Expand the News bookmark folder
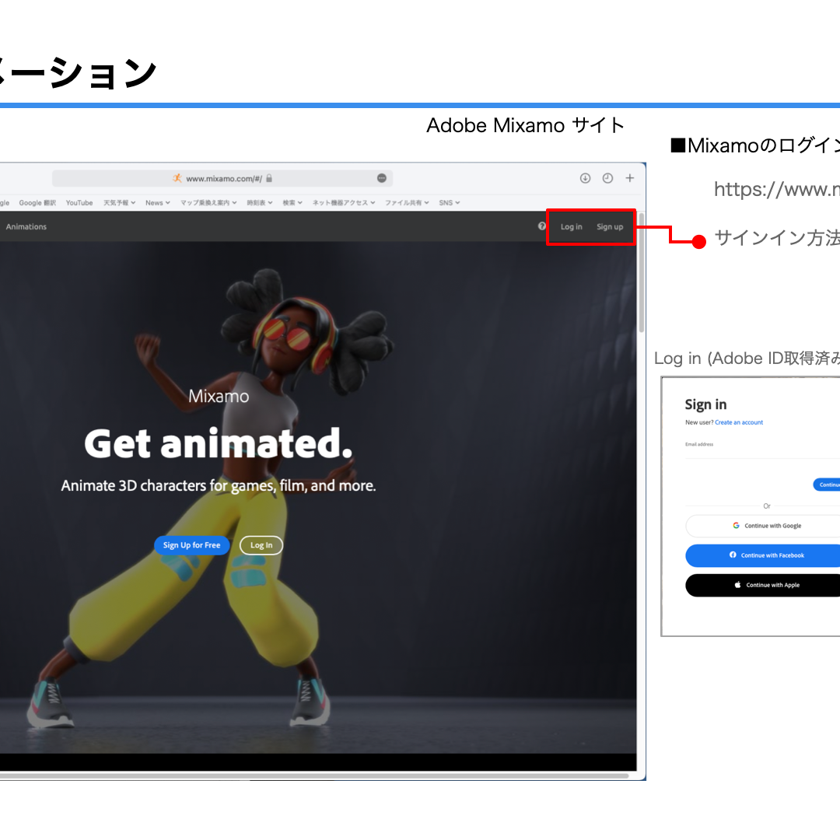Viewport: 840px width, 840px height. (157, 203)
